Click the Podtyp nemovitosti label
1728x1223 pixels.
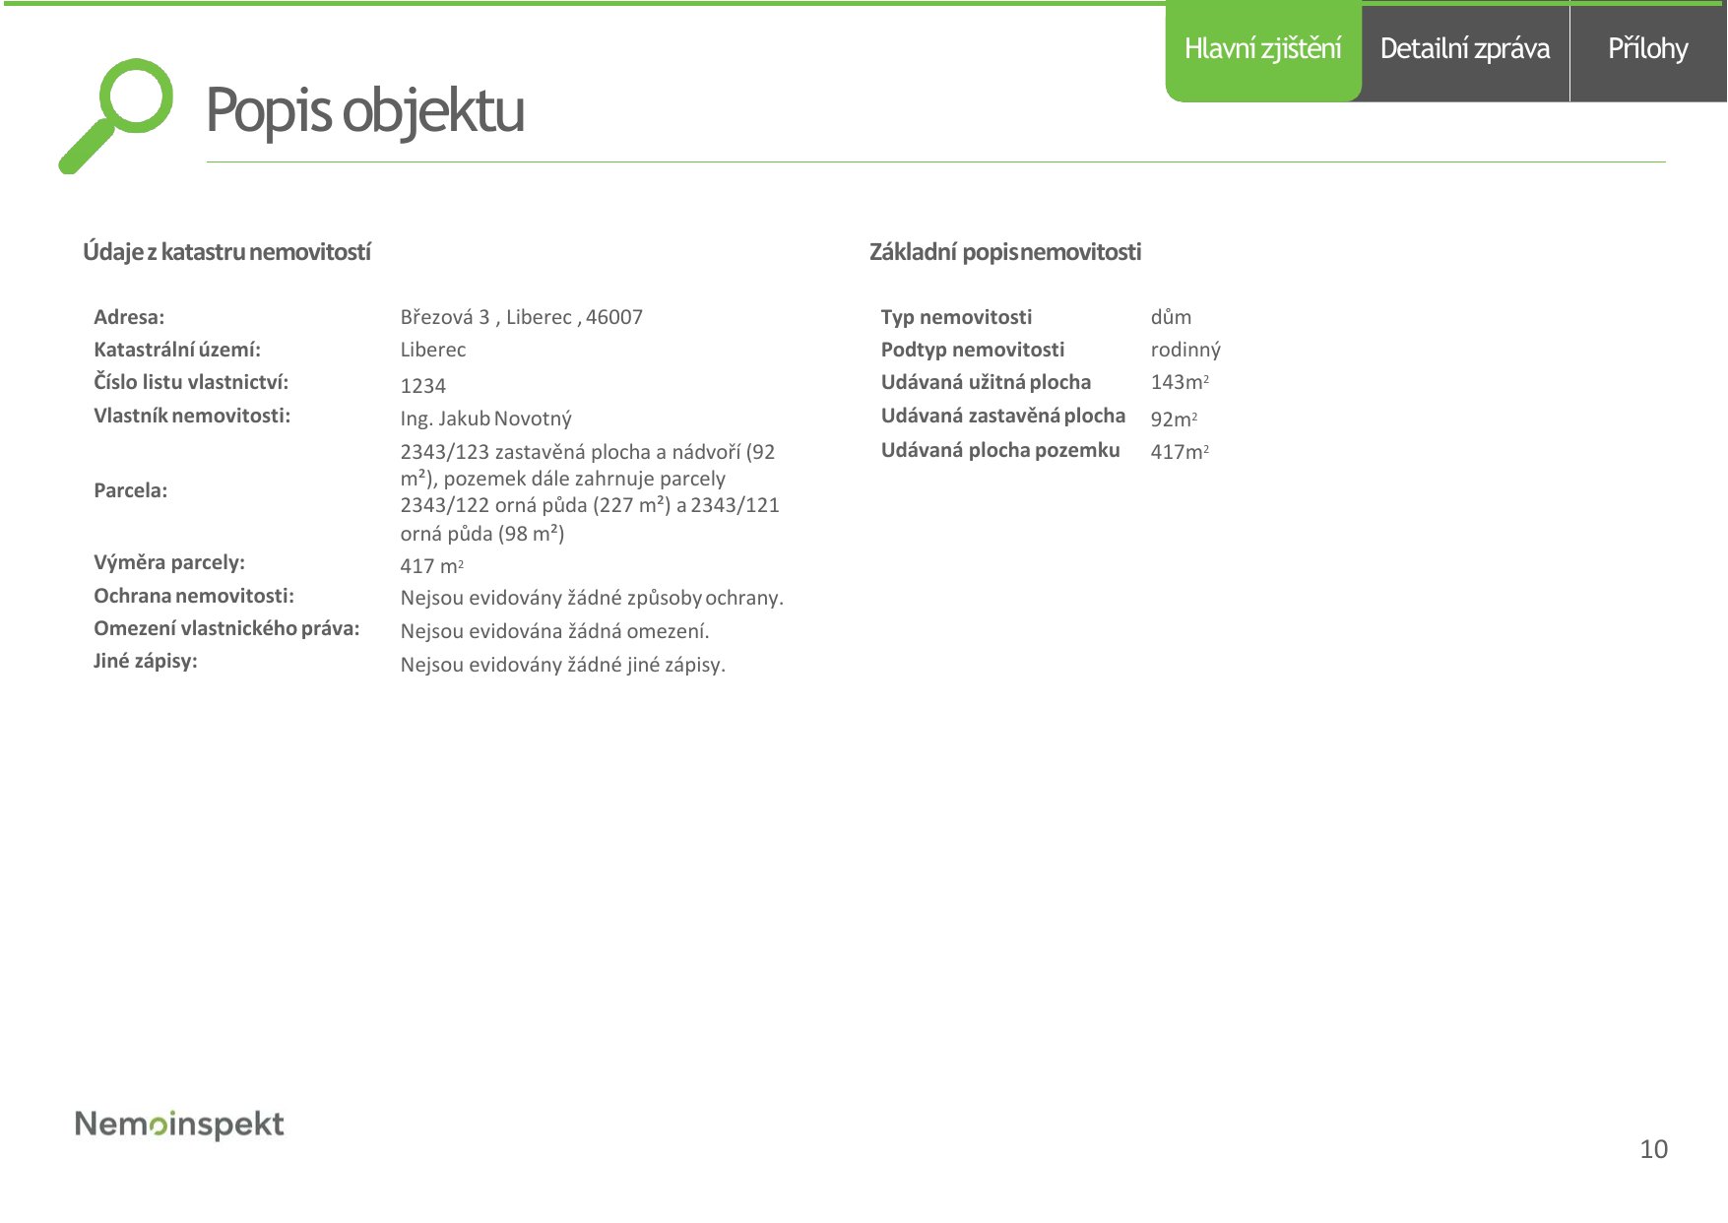point(973,350)
